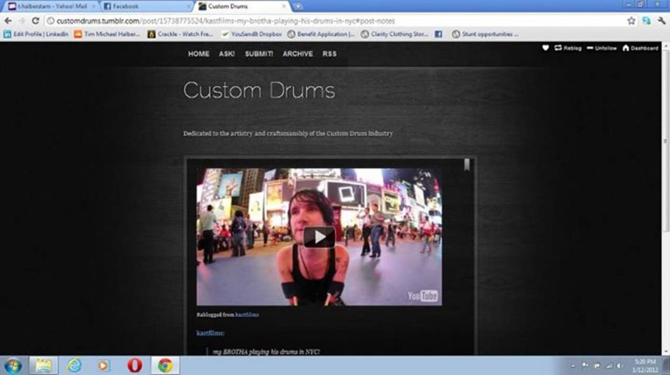Go back to the previous page

coord(8,20)
